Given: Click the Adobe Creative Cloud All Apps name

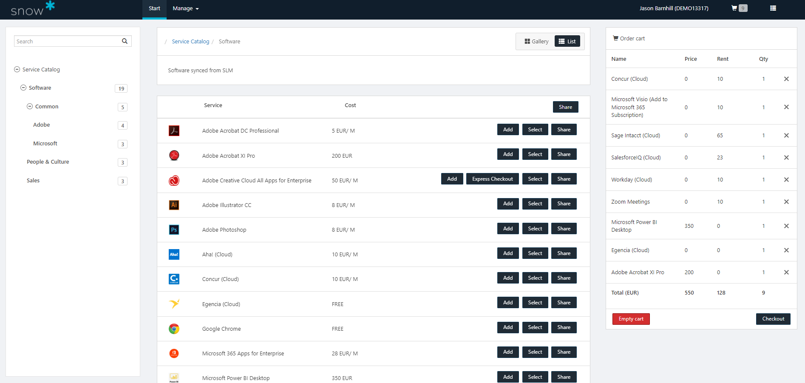Looking at the screenshot, I should point(257,180).
